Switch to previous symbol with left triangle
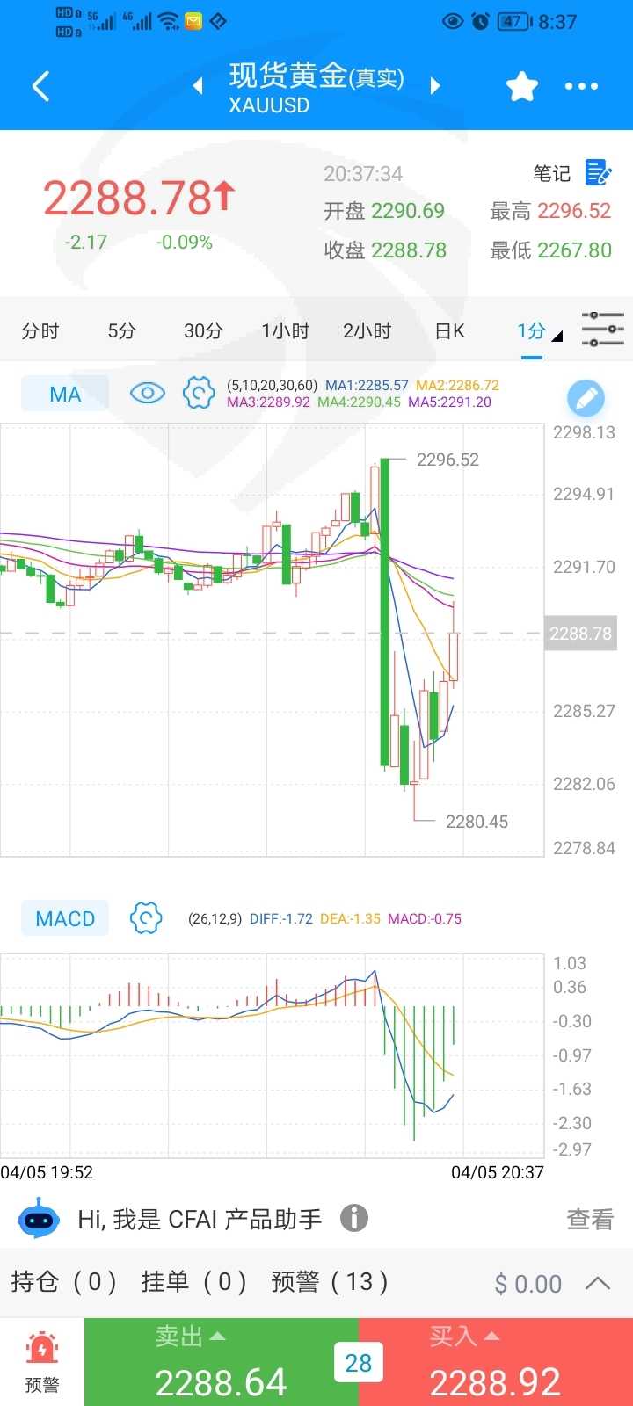This screenshot has width=633, height=1406. point(198,86)
